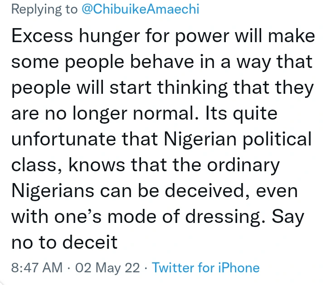Click the 'Replying to' label text

click(x=44, y=10)
